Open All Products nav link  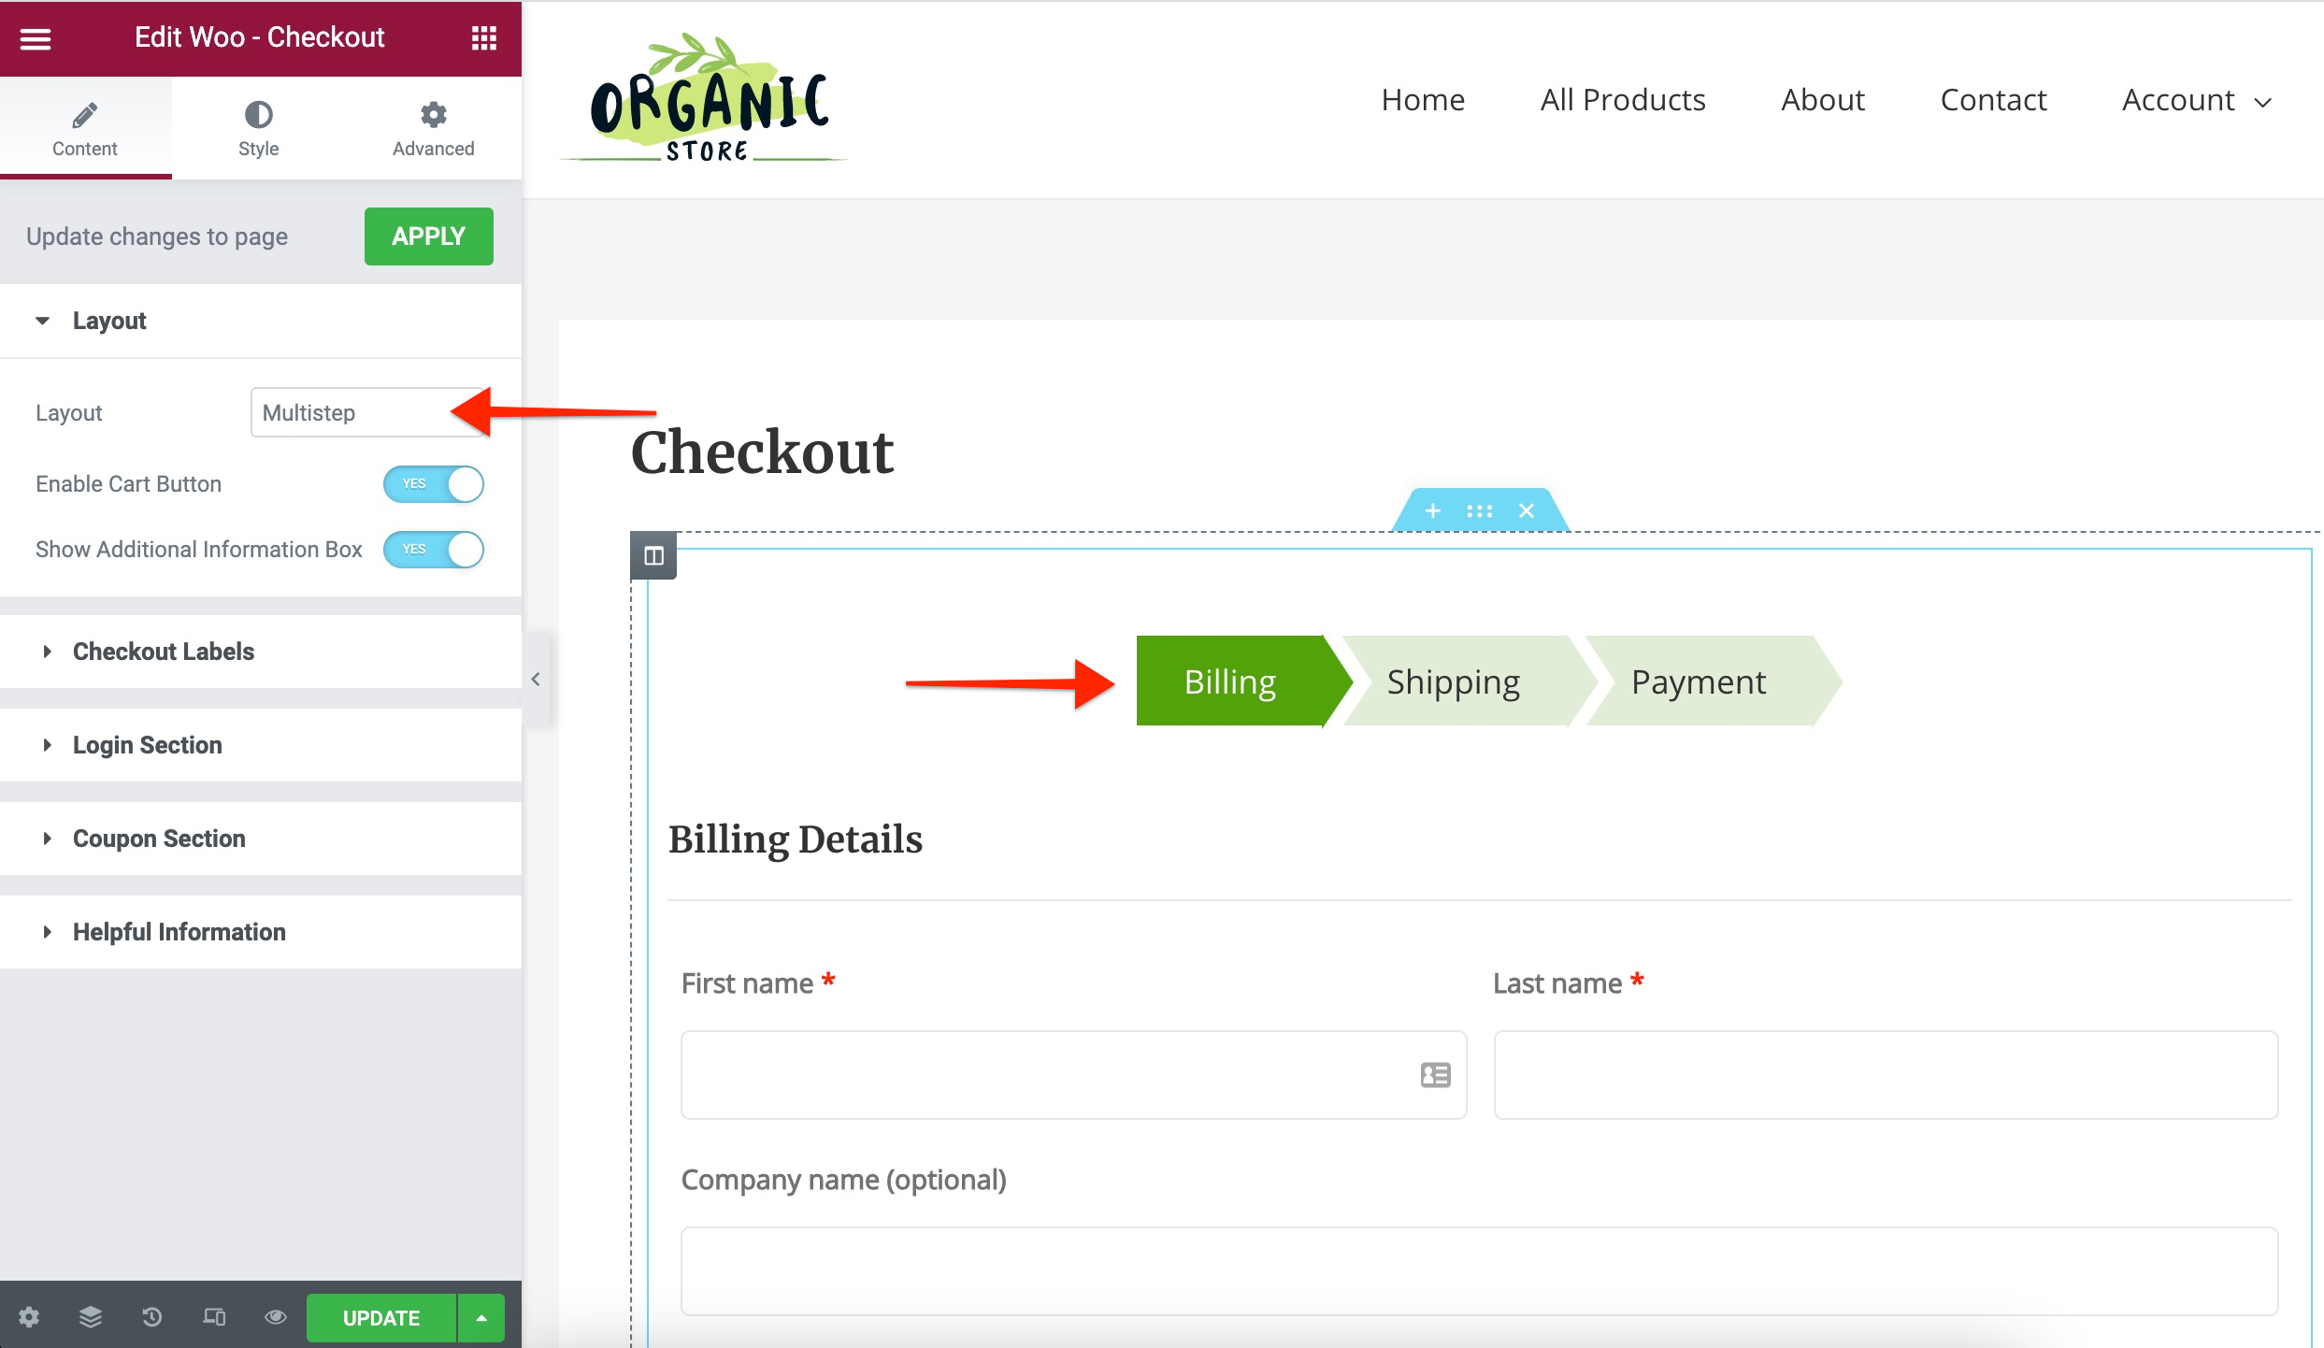pos(1623,100)
